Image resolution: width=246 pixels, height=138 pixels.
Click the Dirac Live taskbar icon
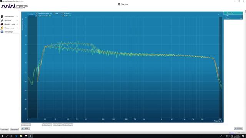coord(30,136)
